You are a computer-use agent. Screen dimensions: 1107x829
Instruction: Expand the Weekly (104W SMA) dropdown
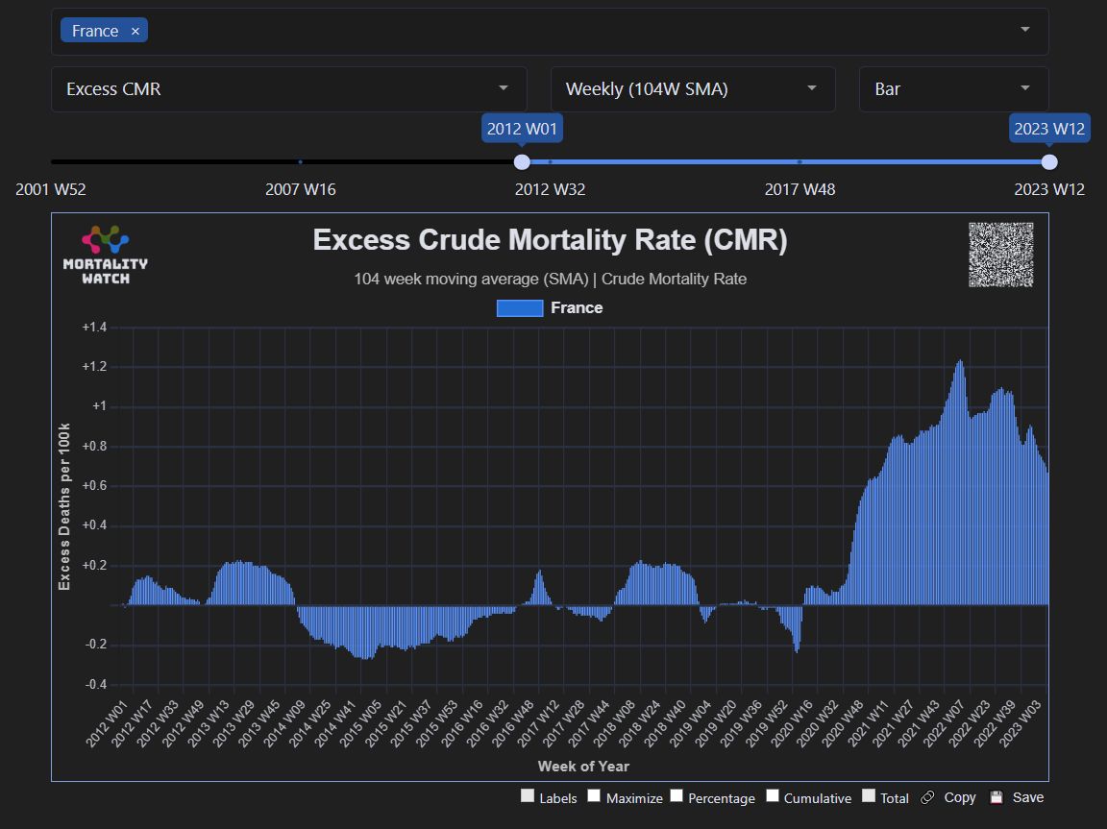(x=692, y=89)
